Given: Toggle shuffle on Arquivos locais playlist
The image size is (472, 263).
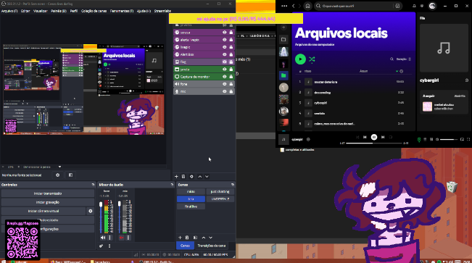Looking at the screenshot, I should [x=312, y=59].
